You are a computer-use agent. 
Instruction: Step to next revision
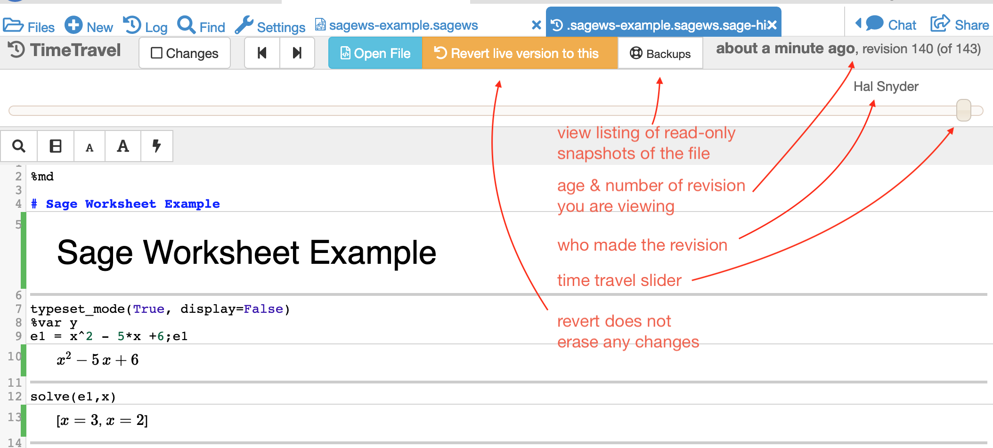coord(297,53)
